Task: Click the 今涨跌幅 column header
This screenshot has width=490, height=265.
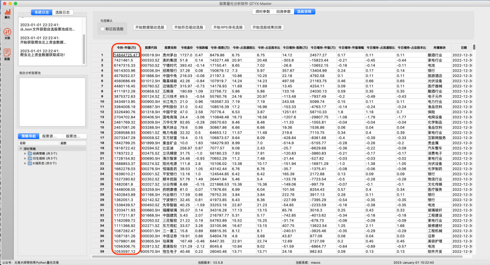Action: pos(201,48)
